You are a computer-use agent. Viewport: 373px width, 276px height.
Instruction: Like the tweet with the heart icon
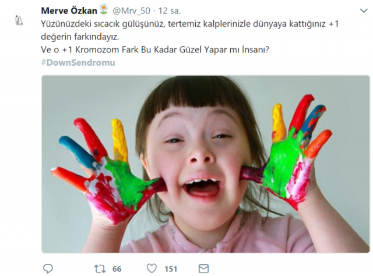pos(152,268)
